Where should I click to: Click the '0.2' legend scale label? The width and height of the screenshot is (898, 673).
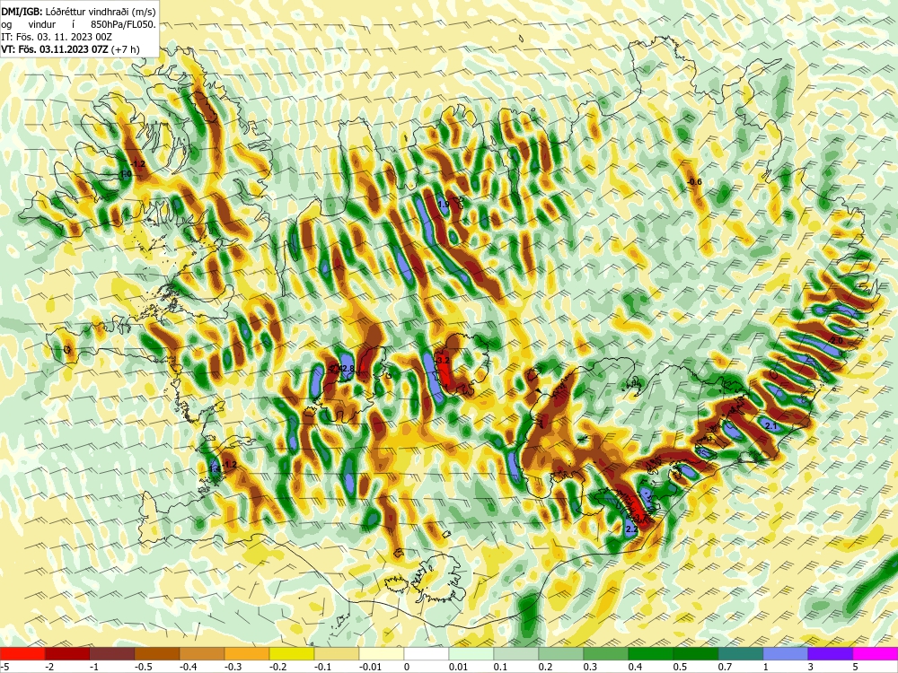click(545, 667)
